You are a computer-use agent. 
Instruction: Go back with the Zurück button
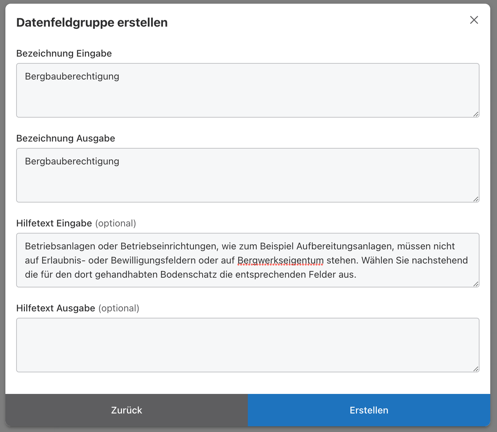[127, 410]
